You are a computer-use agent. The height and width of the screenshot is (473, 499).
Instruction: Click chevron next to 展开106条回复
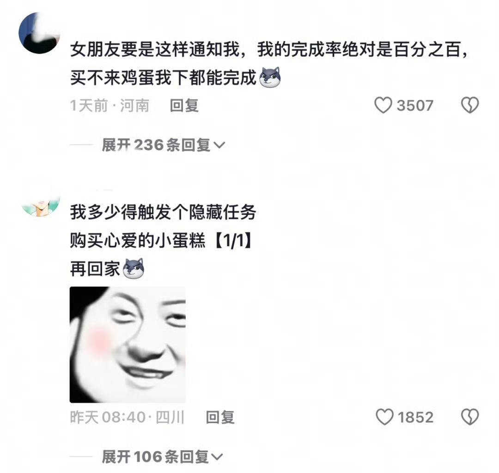[x=217, y=457]
